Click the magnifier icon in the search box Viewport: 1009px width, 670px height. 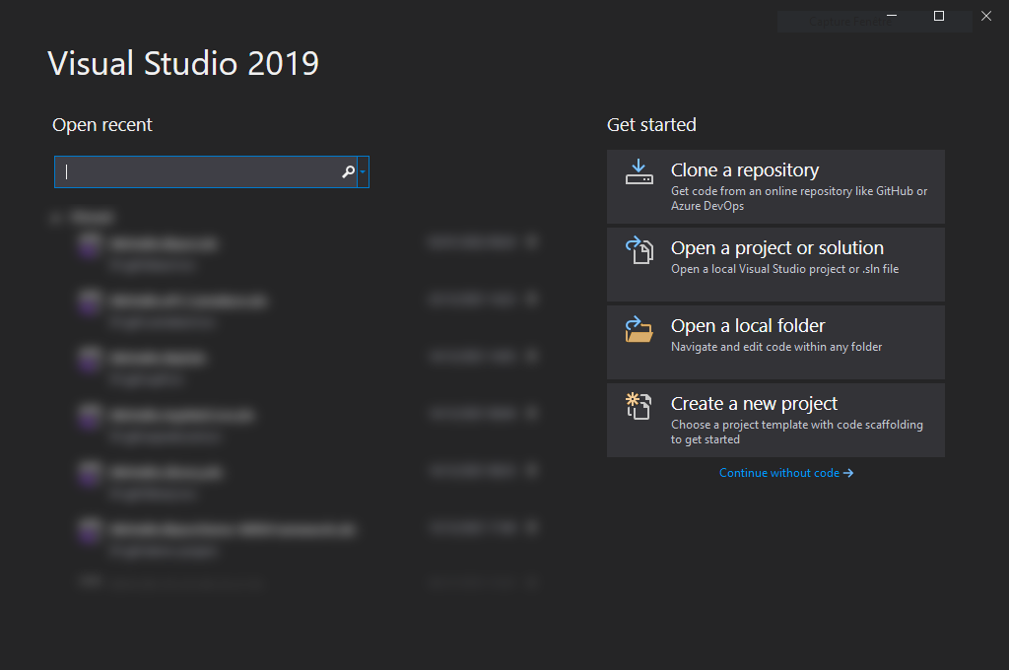coord(348,171)
